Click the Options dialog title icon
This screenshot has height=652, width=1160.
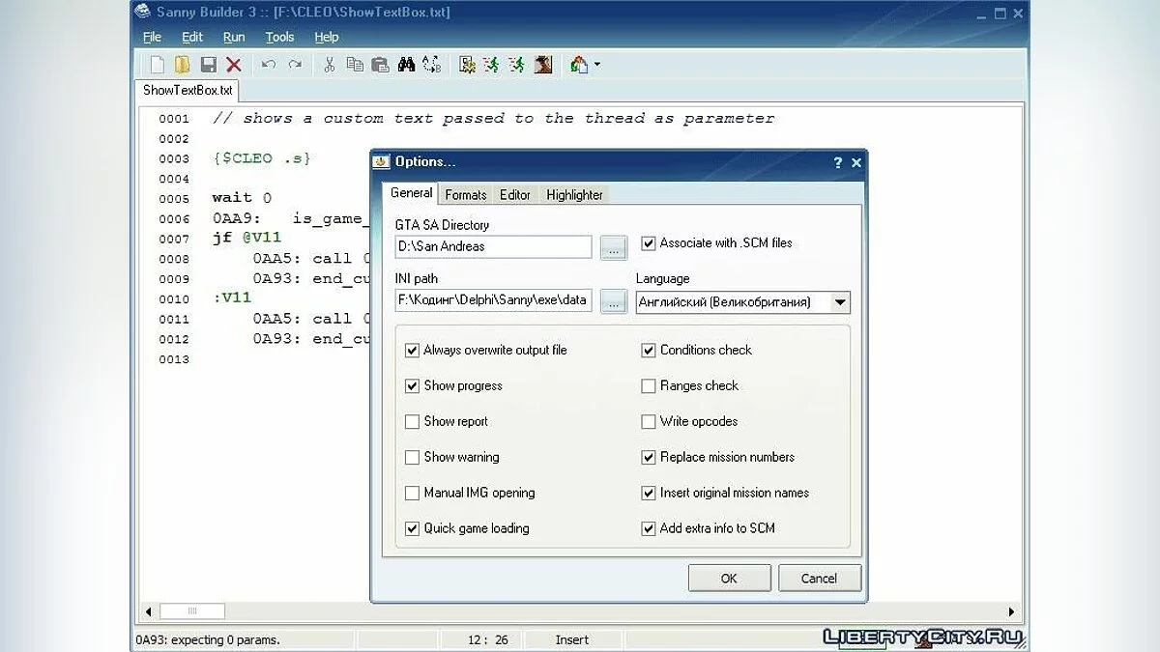point(382,161)
